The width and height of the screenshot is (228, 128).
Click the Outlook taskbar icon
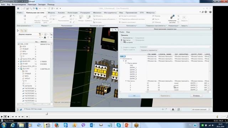tap(92, 125)
